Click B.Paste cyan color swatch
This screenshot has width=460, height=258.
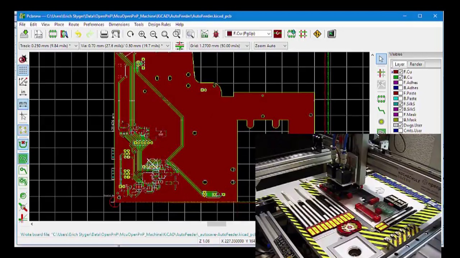396,99
